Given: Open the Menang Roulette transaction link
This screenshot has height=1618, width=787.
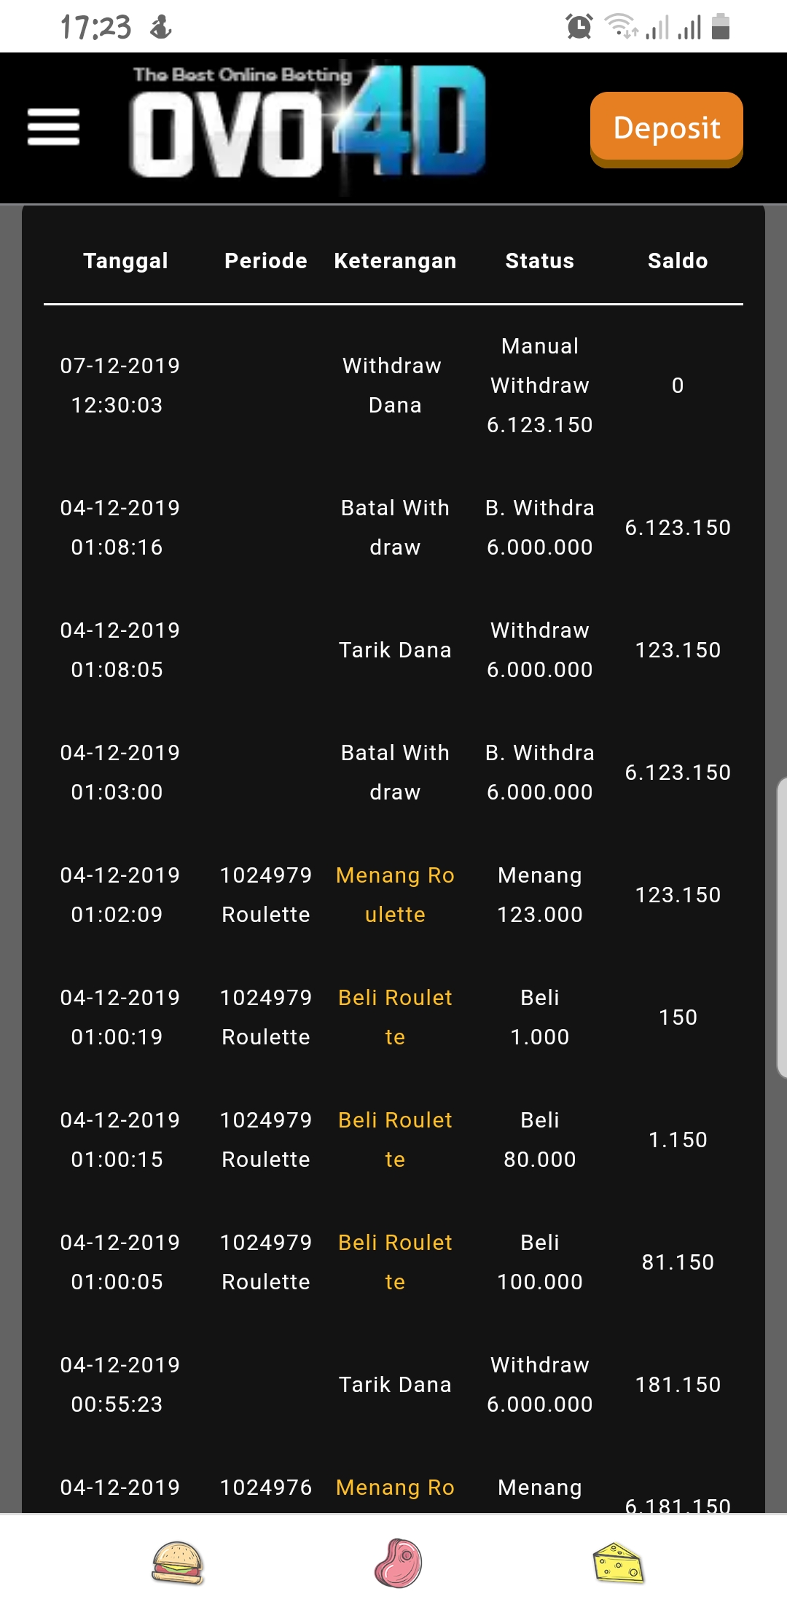Looking at the screenshot, I should pyautogui.click(x=395, y=894).
